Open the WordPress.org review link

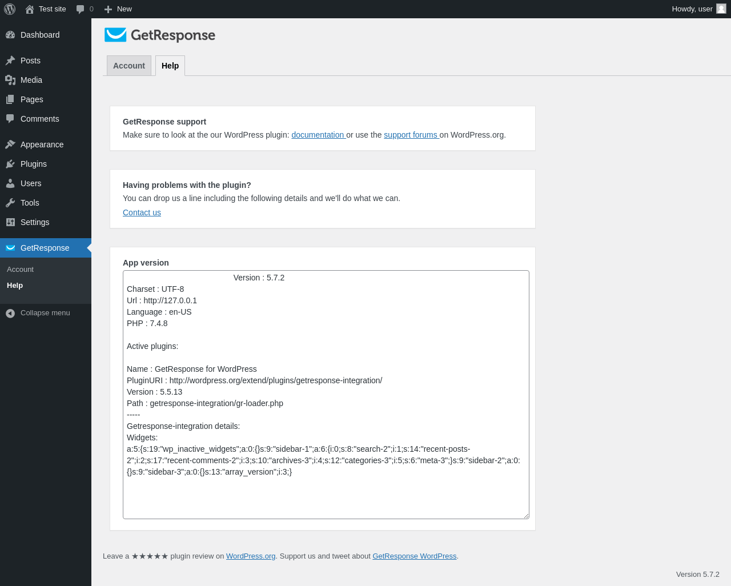pos(251,556)
